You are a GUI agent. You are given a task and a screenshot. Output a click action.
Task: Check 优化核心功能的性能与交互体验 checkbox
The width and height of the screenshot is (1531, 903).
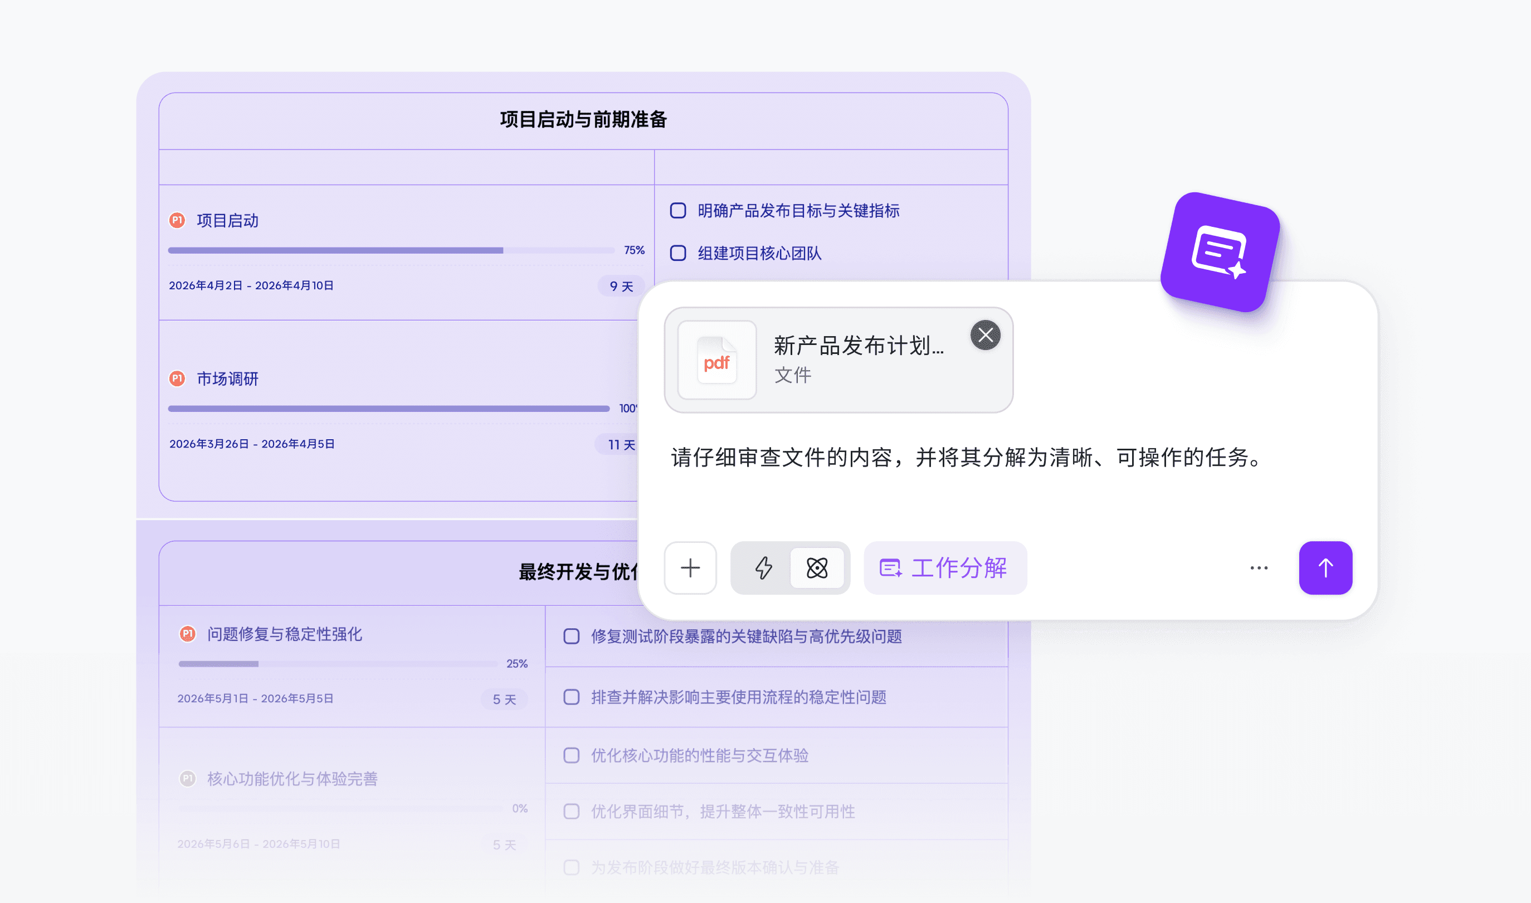coord(572,755)
